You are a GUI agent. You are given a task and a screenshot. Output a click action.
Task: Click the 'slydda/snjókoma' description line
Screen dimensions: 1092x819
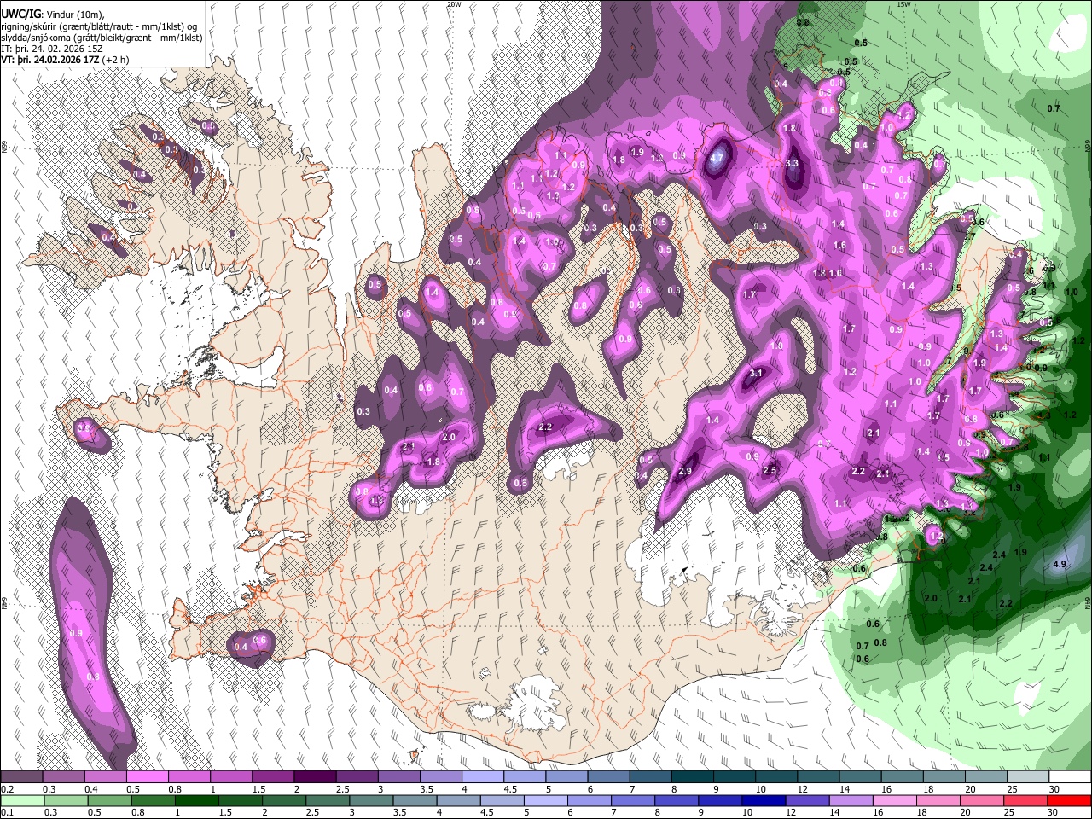(x=102, y=38)
